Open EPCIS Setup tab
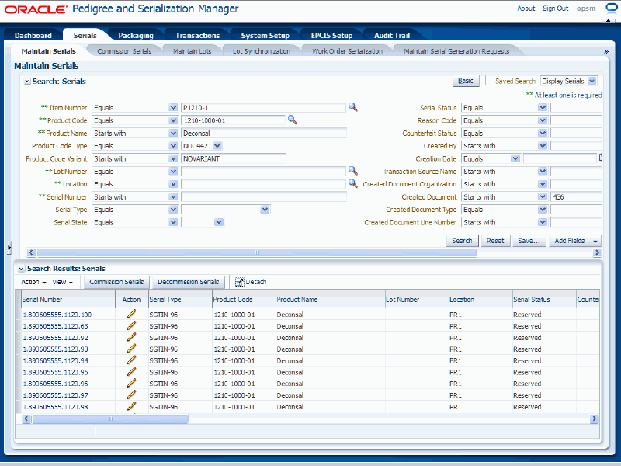 coord(331,35)
